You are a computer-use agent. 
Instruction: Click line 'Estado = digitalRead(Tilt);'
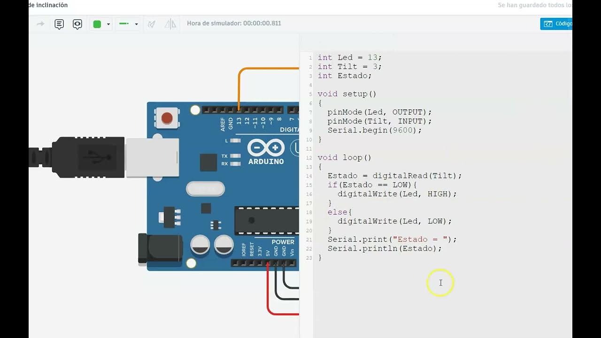[x=395, y=176]
